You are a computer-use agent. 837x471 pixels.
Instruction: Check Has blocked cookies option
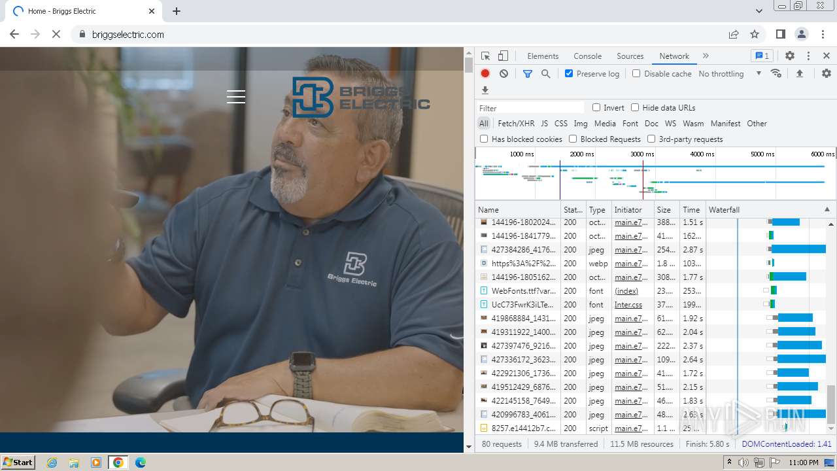[x=484, y=139]
